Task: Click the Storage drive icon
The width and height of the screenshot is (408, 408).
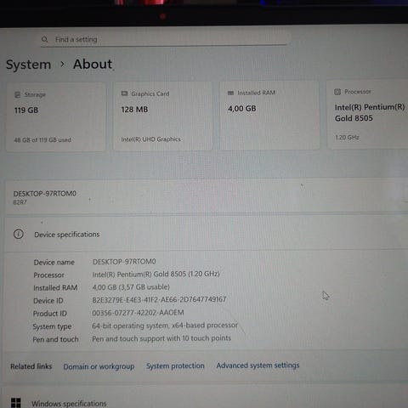Action: click(x=18, y=94)
